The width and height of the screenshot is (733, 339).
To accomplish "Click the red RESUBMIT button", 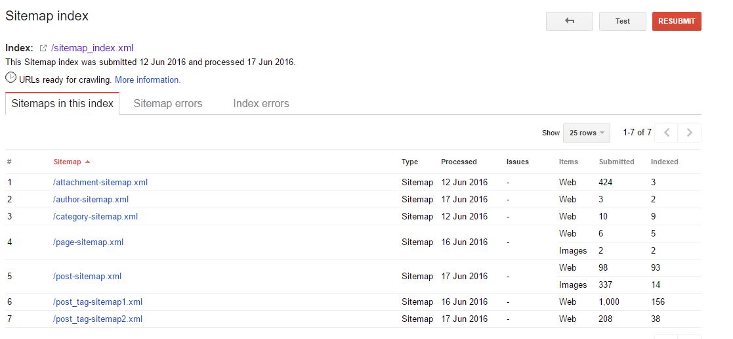I will [x=677, y=21].
